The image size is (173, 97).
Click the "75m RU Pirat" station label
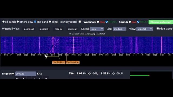59,62
